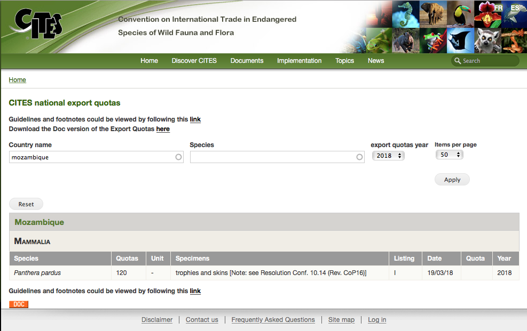
Task: Open the Frequently Asked Questions link
Action: click(x=273, y=320)
